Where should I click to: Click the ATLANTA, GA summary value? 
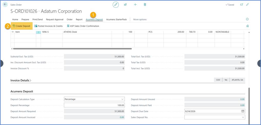tap(237, 80)
